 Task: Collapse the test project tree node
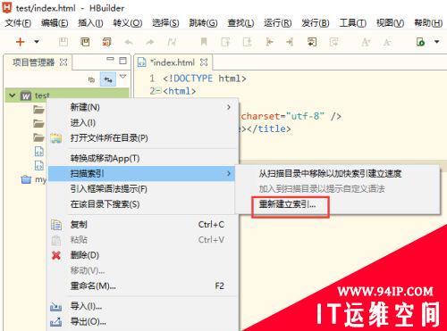[13, 95]
